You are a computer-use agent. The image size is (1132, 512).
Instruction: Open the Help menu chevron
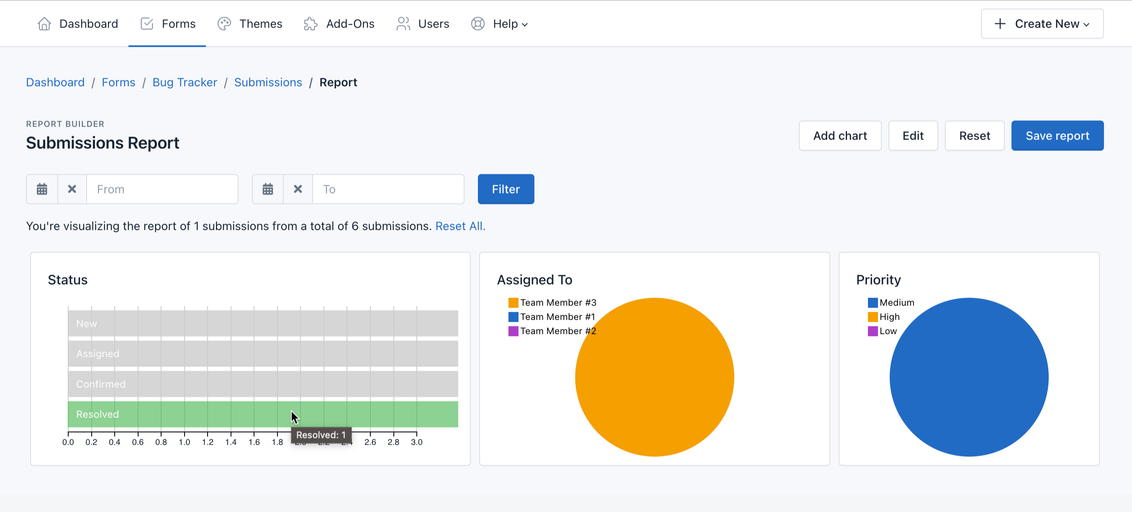pyautogui.click(x=524, y=25)
